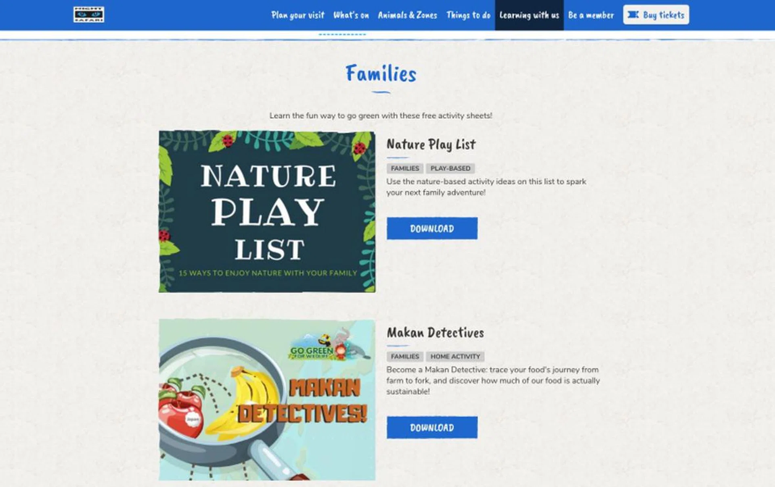The width and height of the screenshot is (775, 487).
Task: Click the Makan Detectives heading
Action: 436,333
